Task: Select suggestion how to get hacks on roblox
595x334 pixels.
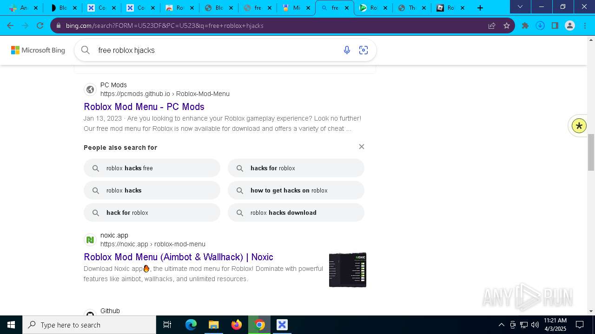Action: tap(296, 190)
